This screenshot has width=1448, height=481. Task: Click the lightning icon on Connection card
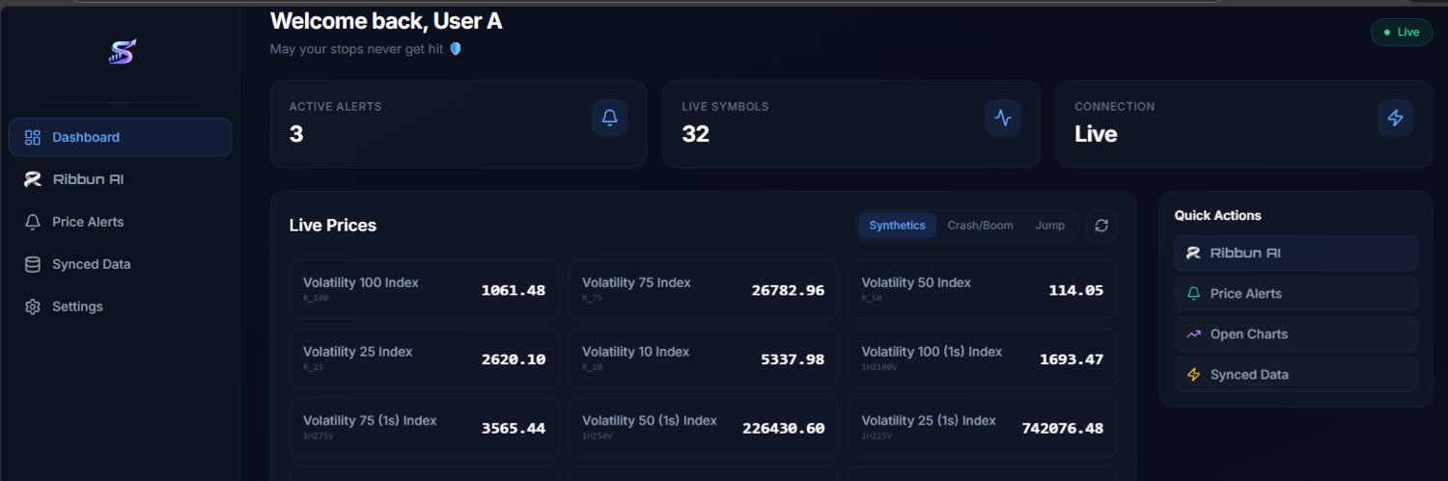pyautogui.click(x=1395, y=118)
